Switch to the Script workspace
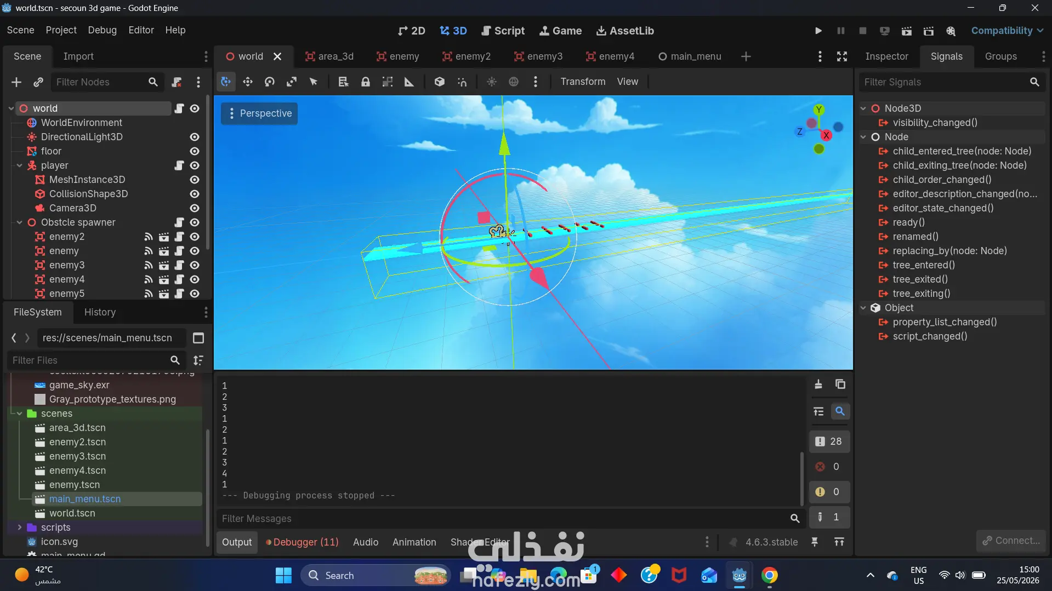 click(503, 31)
